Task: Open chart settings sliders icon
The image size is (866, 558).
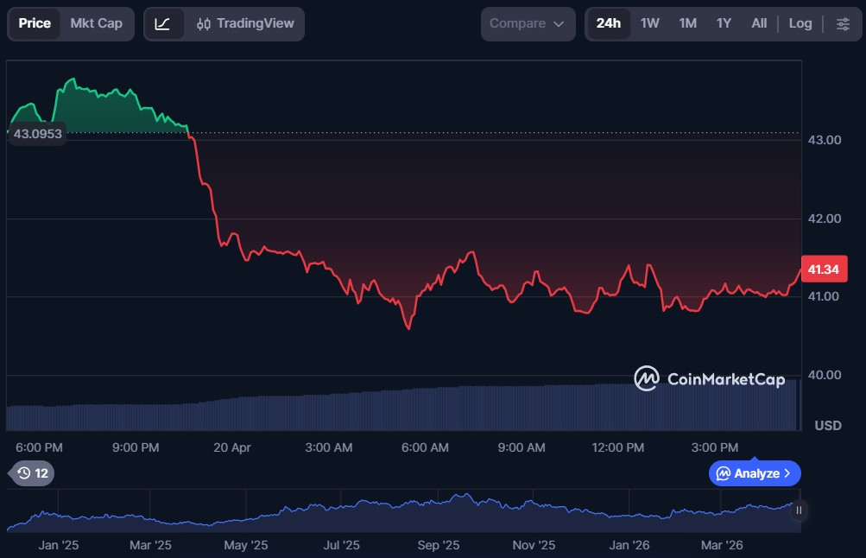Action: [843, 23]
